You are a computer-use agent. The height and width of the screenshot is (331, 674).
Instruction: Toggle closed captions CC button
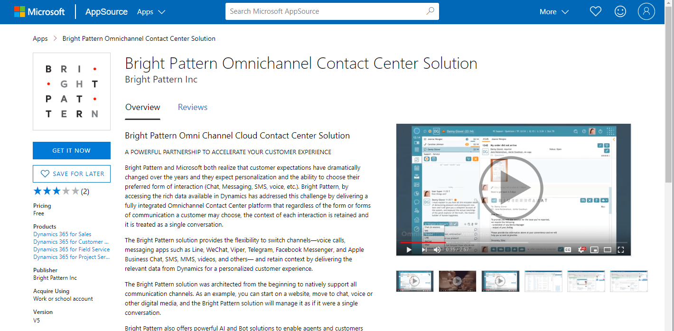click(x=568, y=249)
